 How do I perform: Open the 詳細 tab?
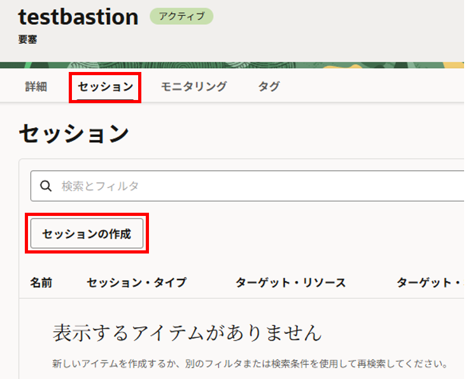pos(36,87)
